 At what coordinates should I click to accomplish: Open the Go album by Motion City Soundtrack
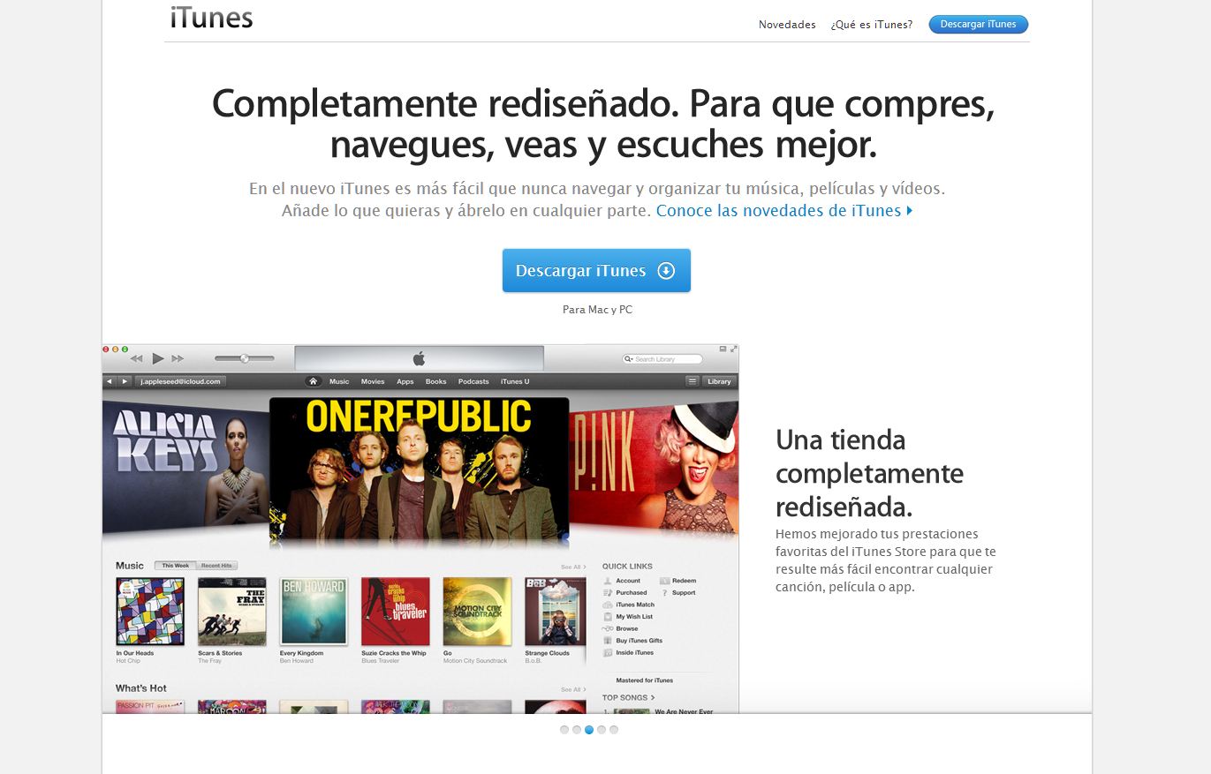[477, 612]
